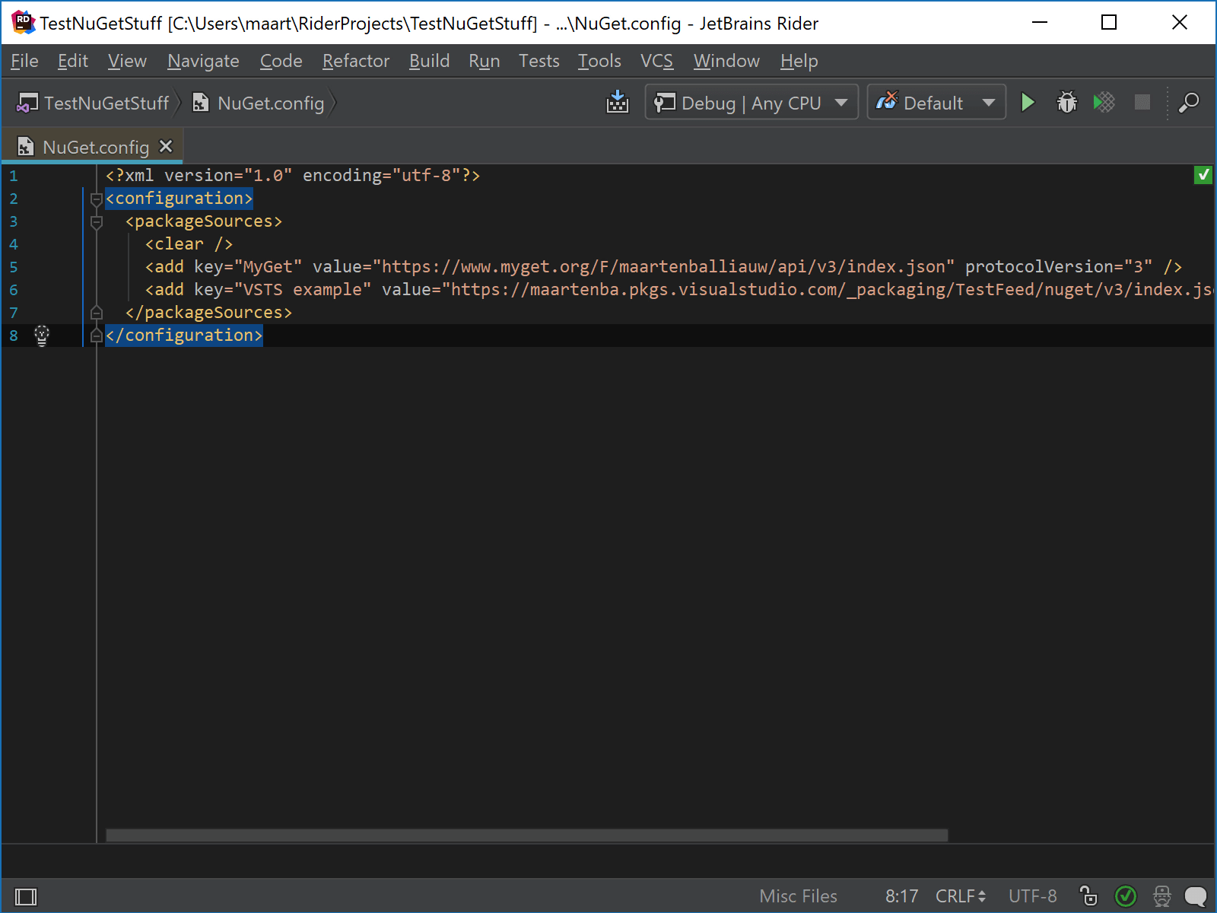Click the "VSTS example" key value
This screenshot has height=913, width=1217.
[x=303, y=290]
